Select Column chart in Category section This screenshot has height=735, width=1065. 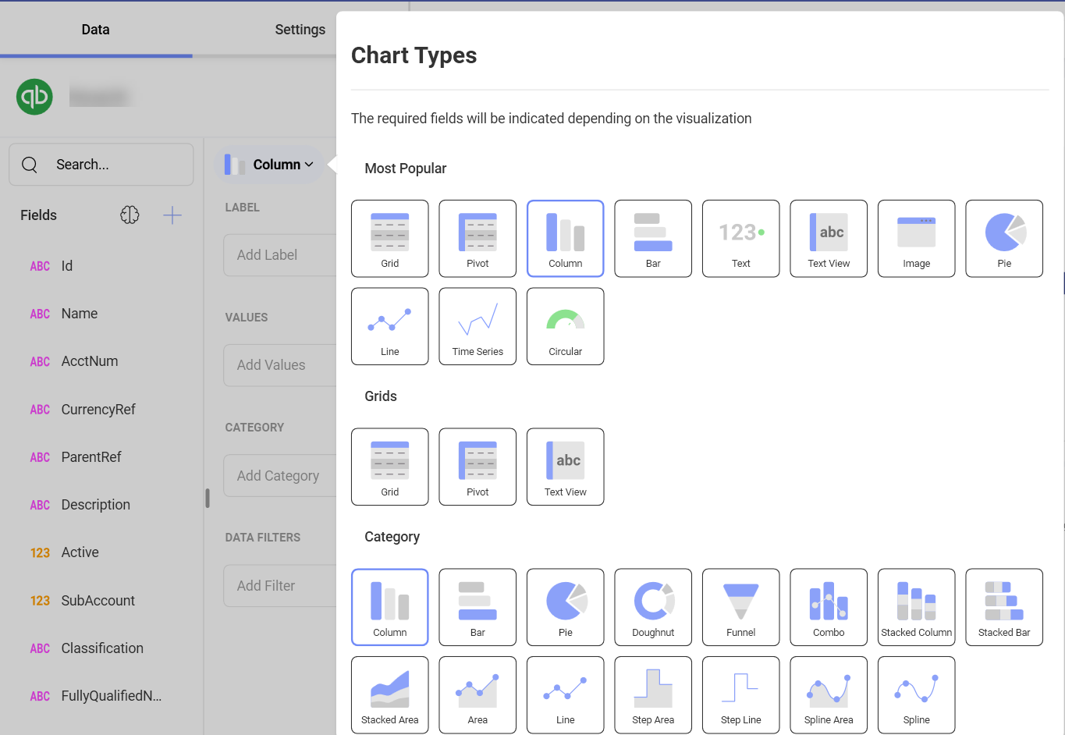(390, 607)
